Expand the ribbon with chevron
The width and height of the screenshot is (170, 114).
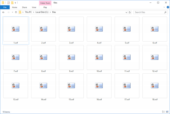point(164,7)
